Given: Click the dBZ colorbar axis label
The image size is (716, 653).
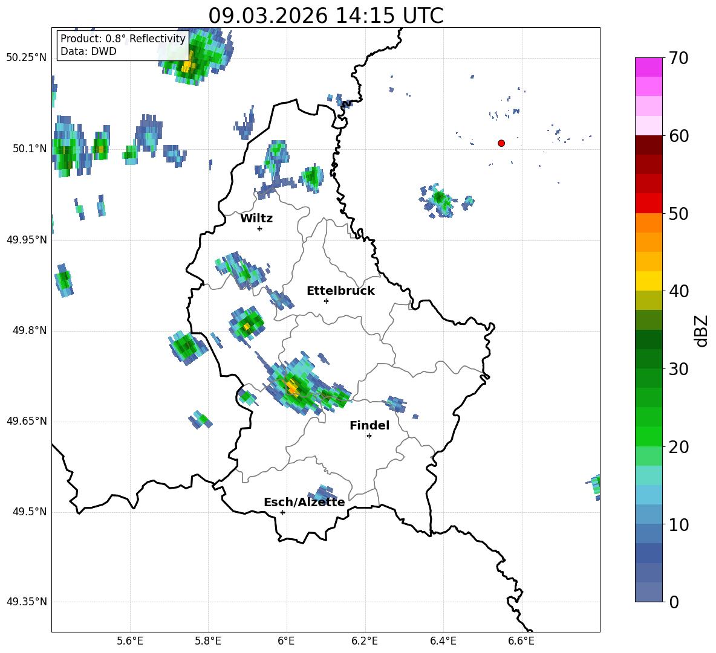Looking at the screenshot, I should (x=702, y=330).
